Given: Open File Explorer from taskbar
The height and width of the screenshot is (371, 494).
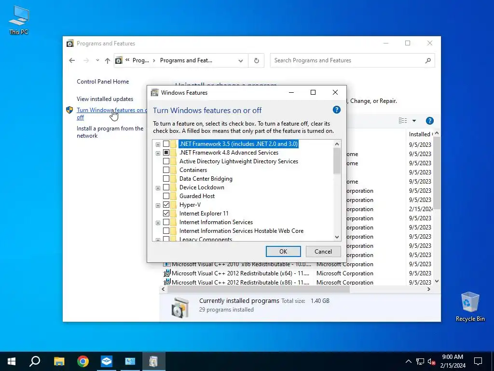Looking at the screenshot, I should [59, 361].
